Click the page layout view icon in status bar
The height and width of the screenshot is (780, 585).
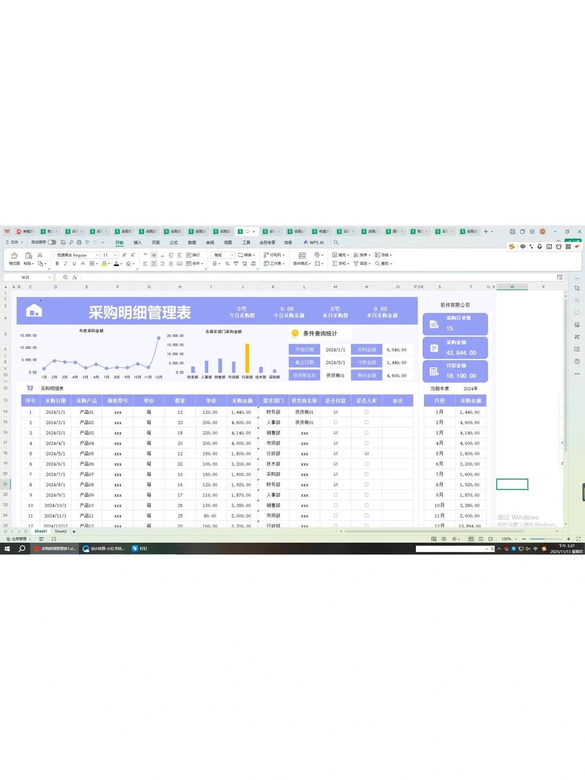tap(480, 539)
